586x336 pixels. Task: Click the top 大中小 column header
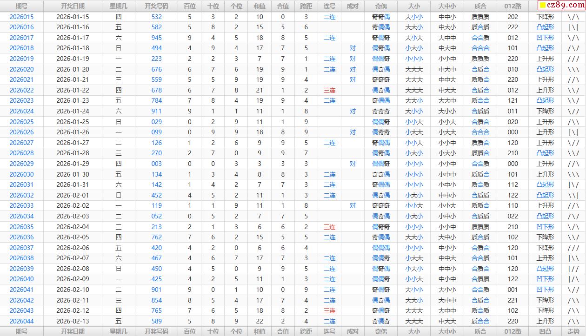[x=447, y=6]
